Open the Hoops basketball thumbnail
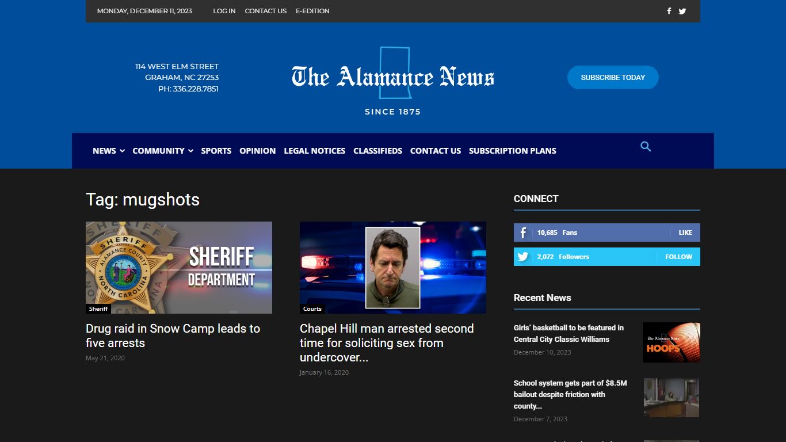This screenshot has width=786, height=442. coord(671,342)
